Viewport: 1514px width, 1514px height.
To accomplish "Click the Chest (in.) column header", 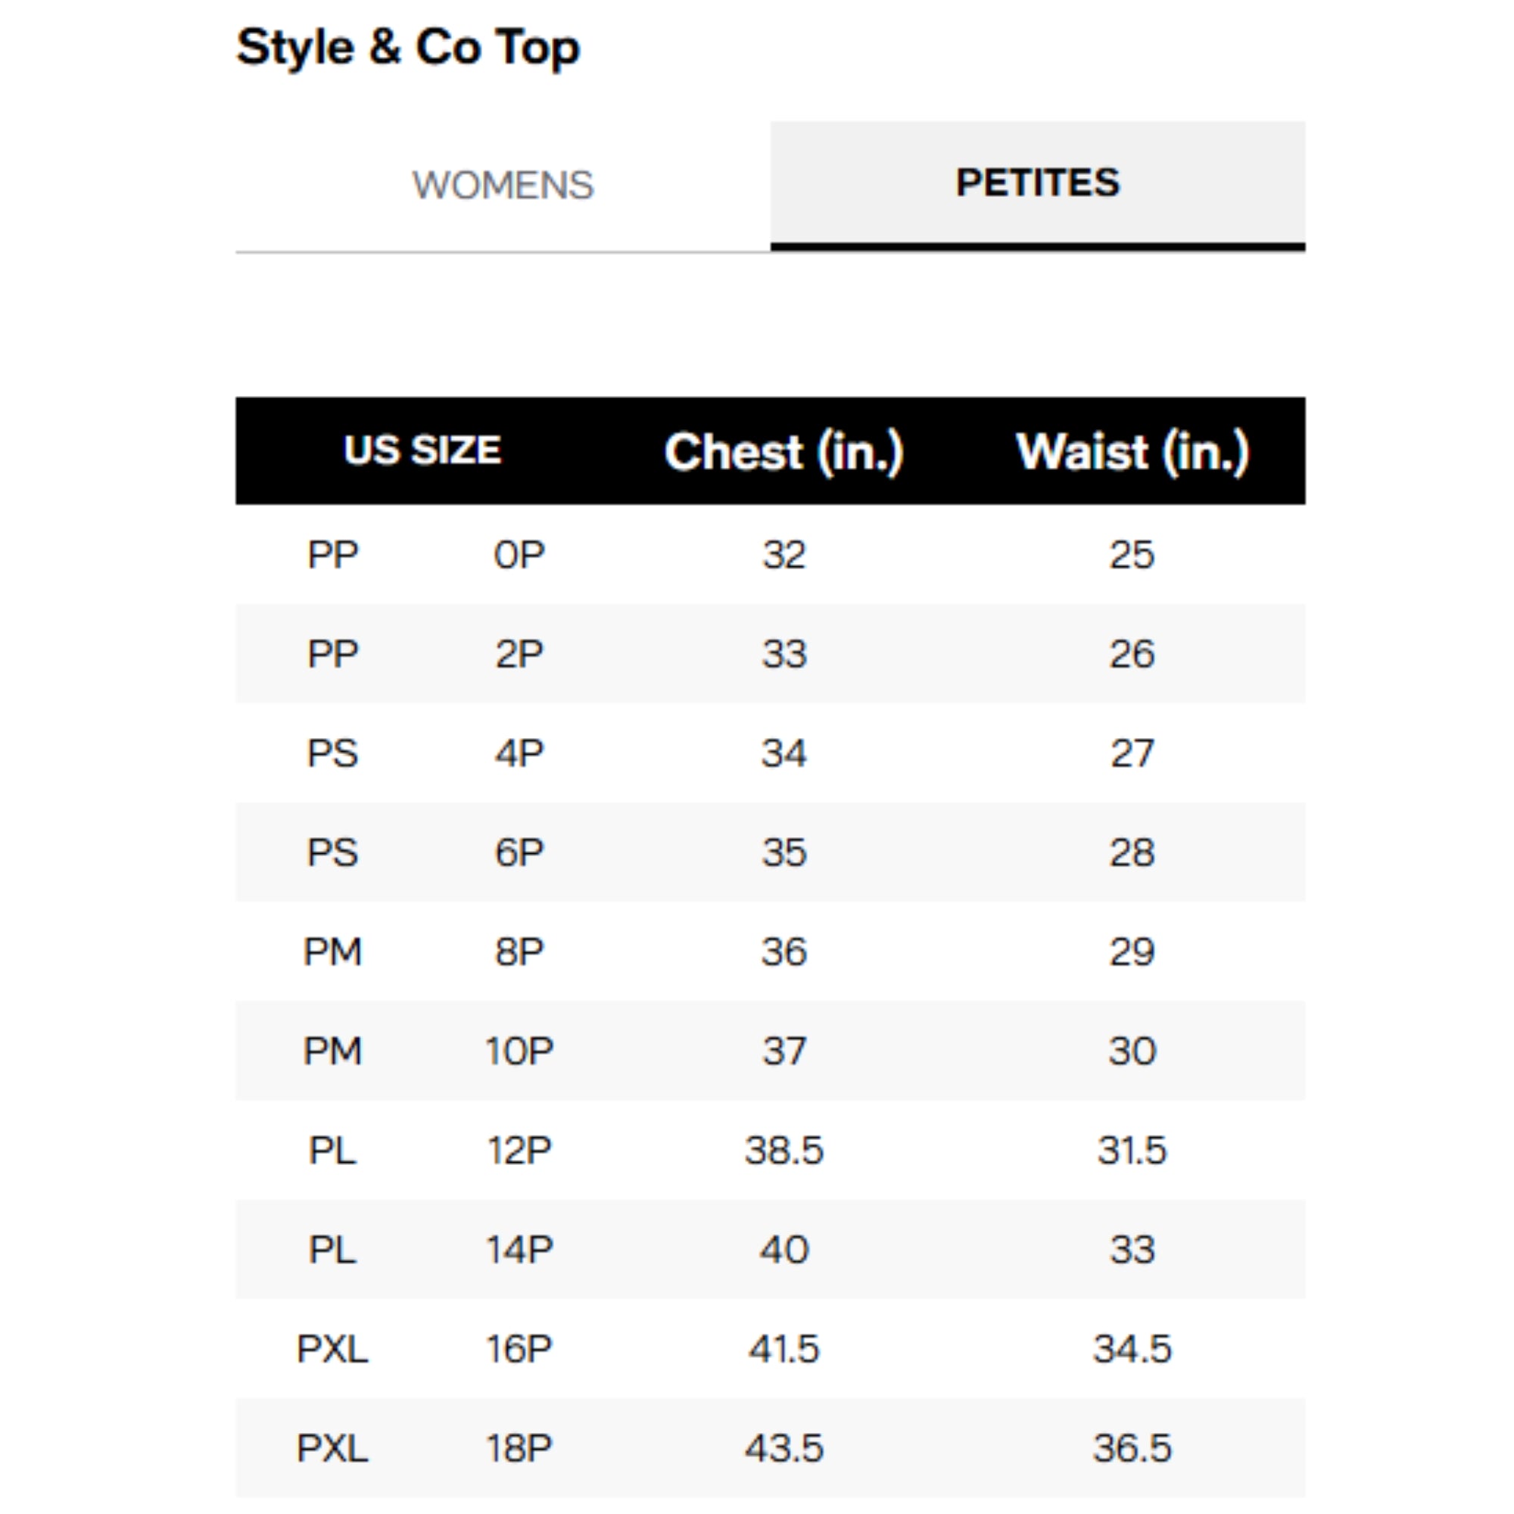I will [783, 452].
